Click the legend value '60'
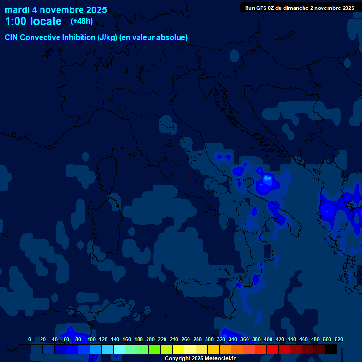362x362 pixels. (x=66, y=339)
